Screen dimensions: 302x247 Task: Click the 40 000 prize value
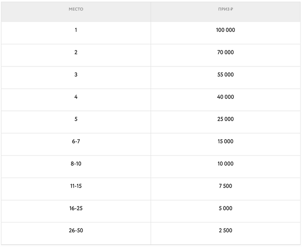[x=225, y=97]
